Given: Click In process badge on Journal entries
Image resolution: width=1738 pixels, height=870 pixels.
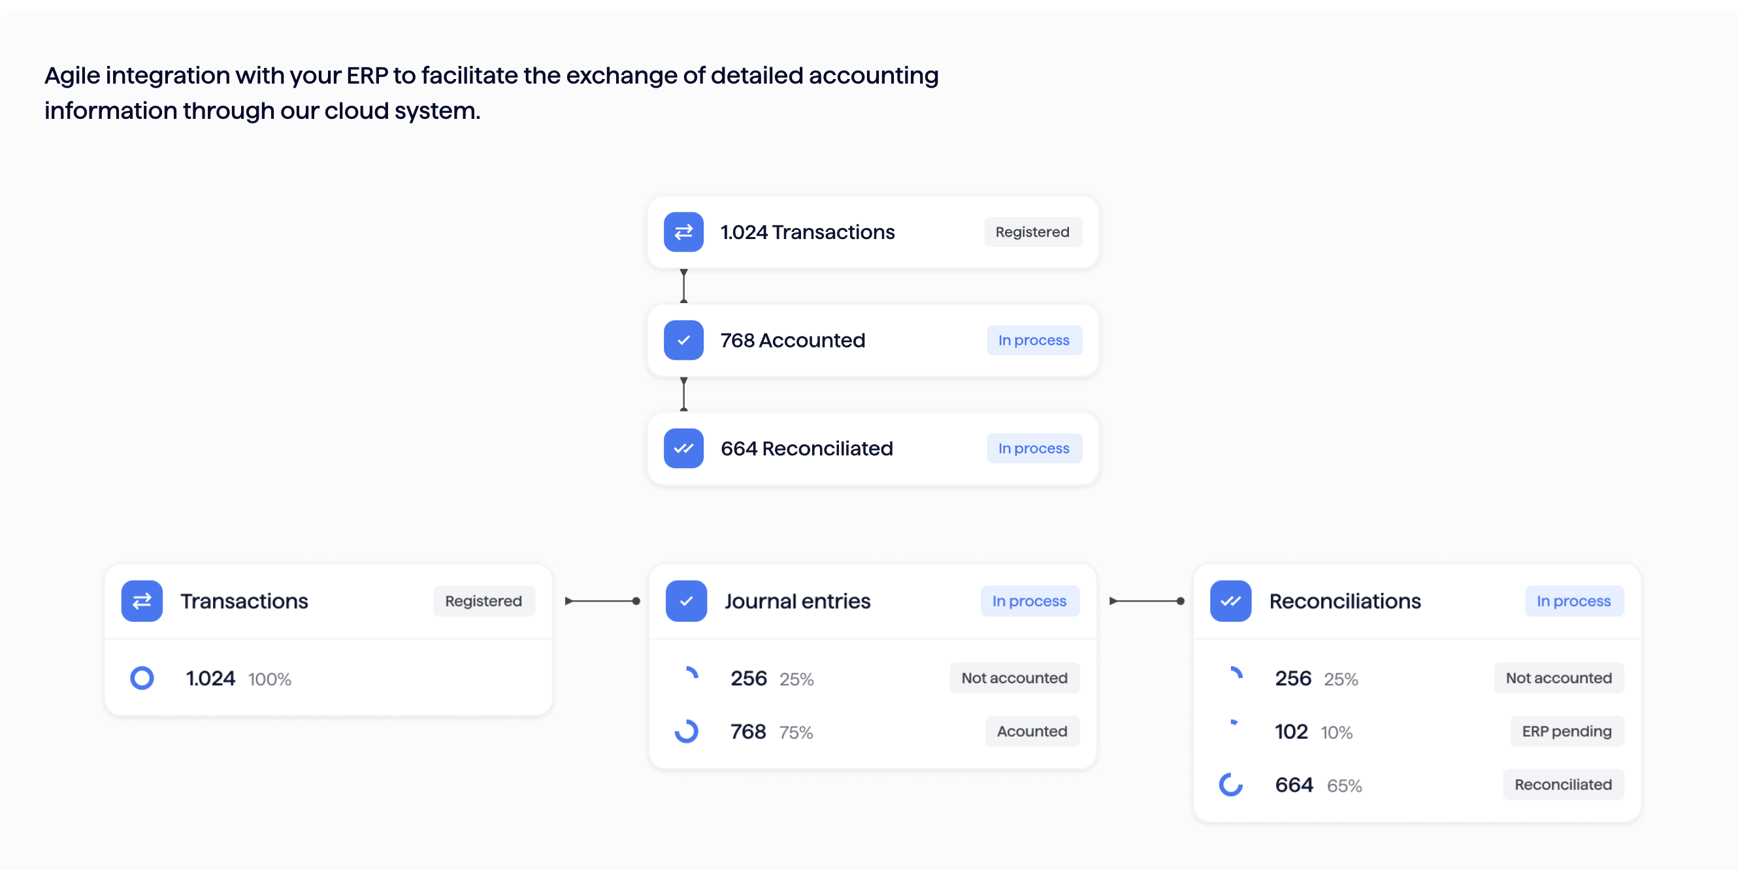Looking at the screenshot, I should click(1029, 601).
